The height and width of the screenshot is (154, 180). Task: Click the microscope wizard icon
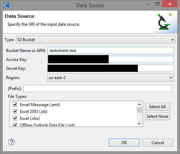click(x=164, y=22)
